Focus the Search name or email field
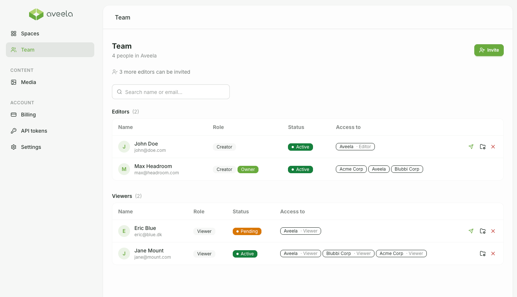This screenshot has width=517, height=297. pyautogui.click(x=171, y=92)
